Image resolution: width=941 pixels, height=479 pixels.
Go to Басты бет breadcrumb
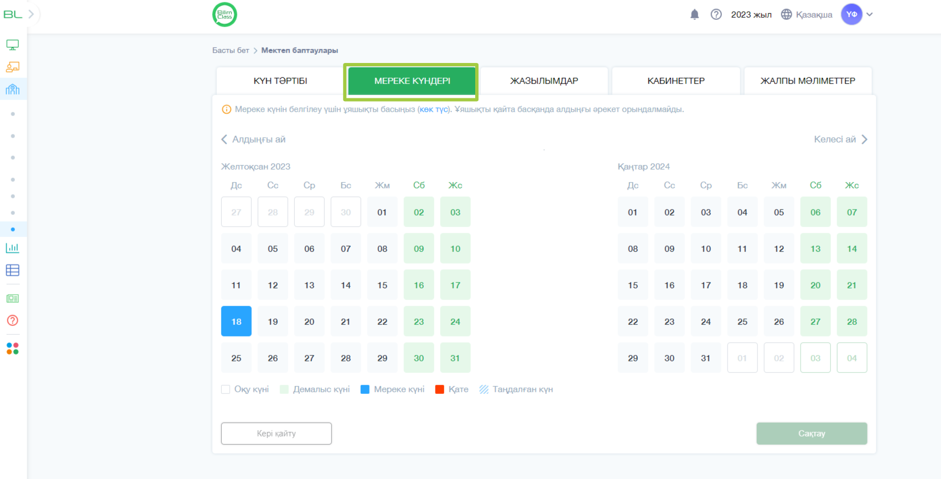[x=231, y=50]
